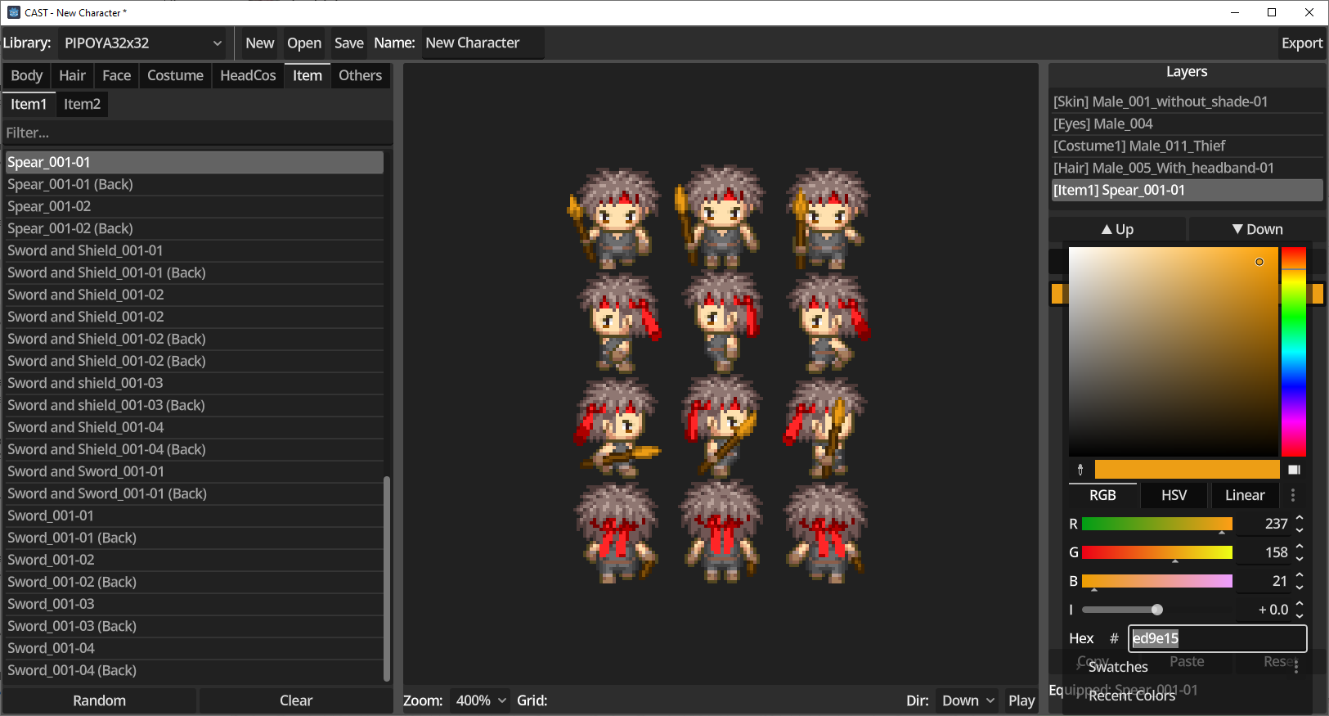This screenshot has width=1329, height=716.
Task: Open the Costume tab
Action: click(x=175, y=75)
